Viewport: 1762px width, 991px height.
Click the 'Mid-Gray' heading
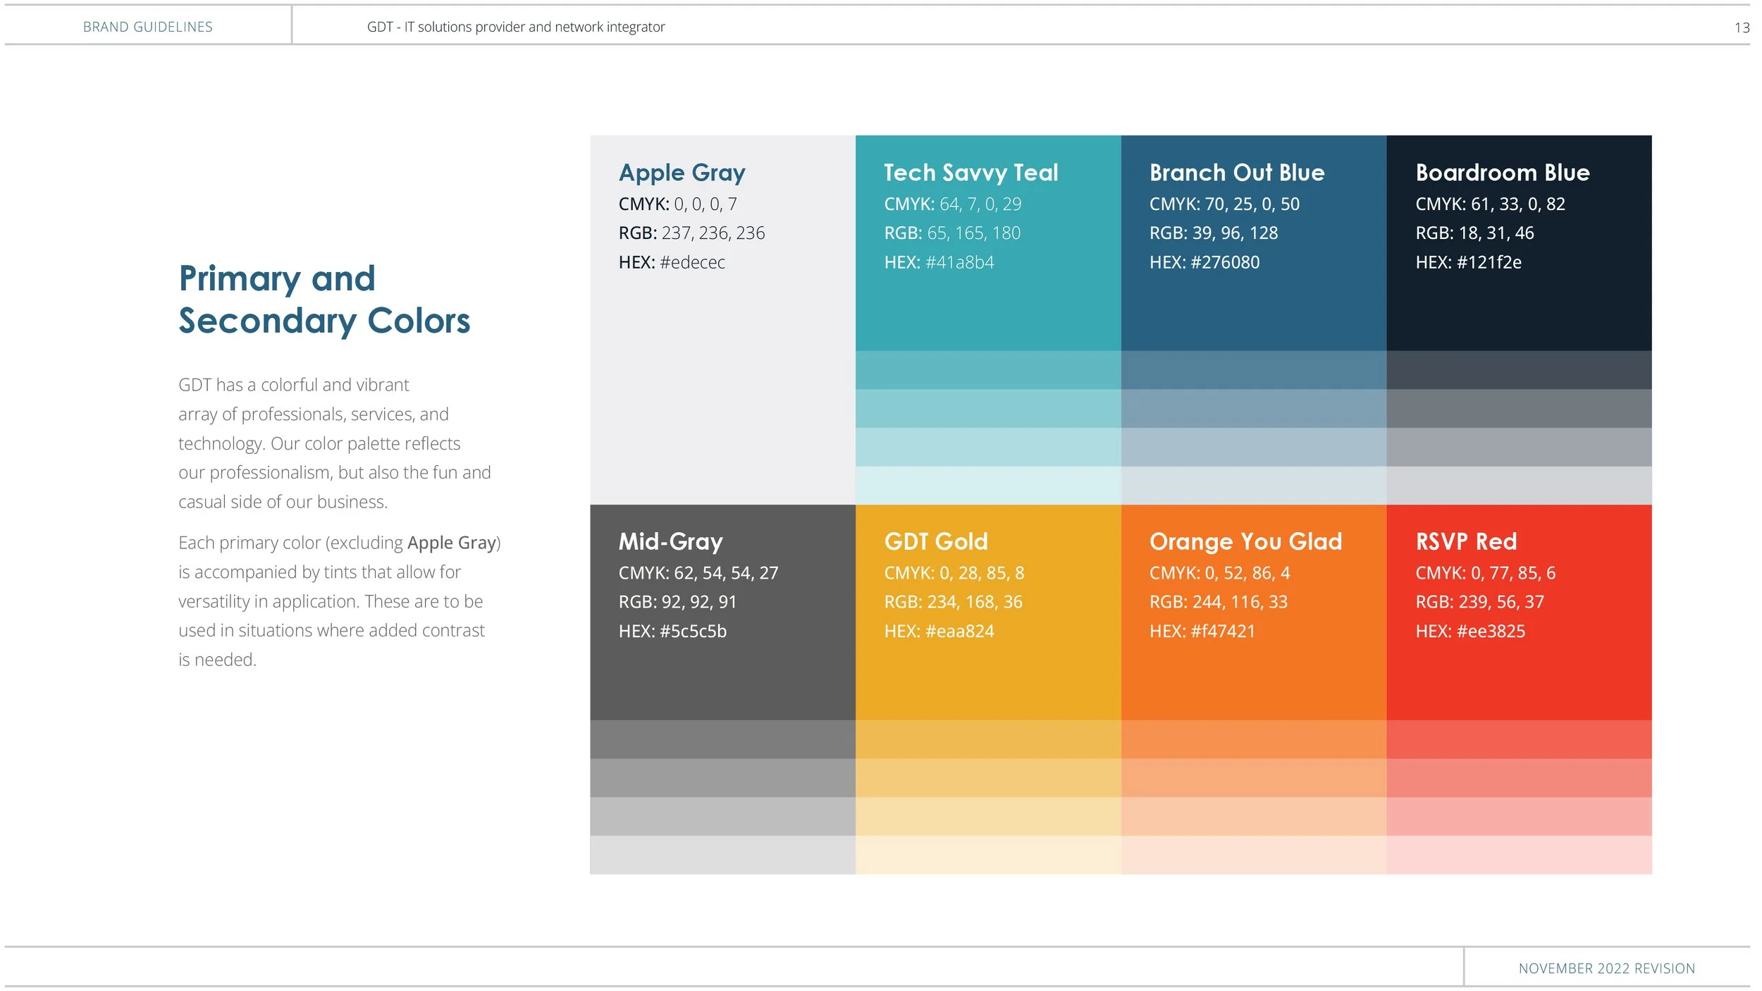670,541
